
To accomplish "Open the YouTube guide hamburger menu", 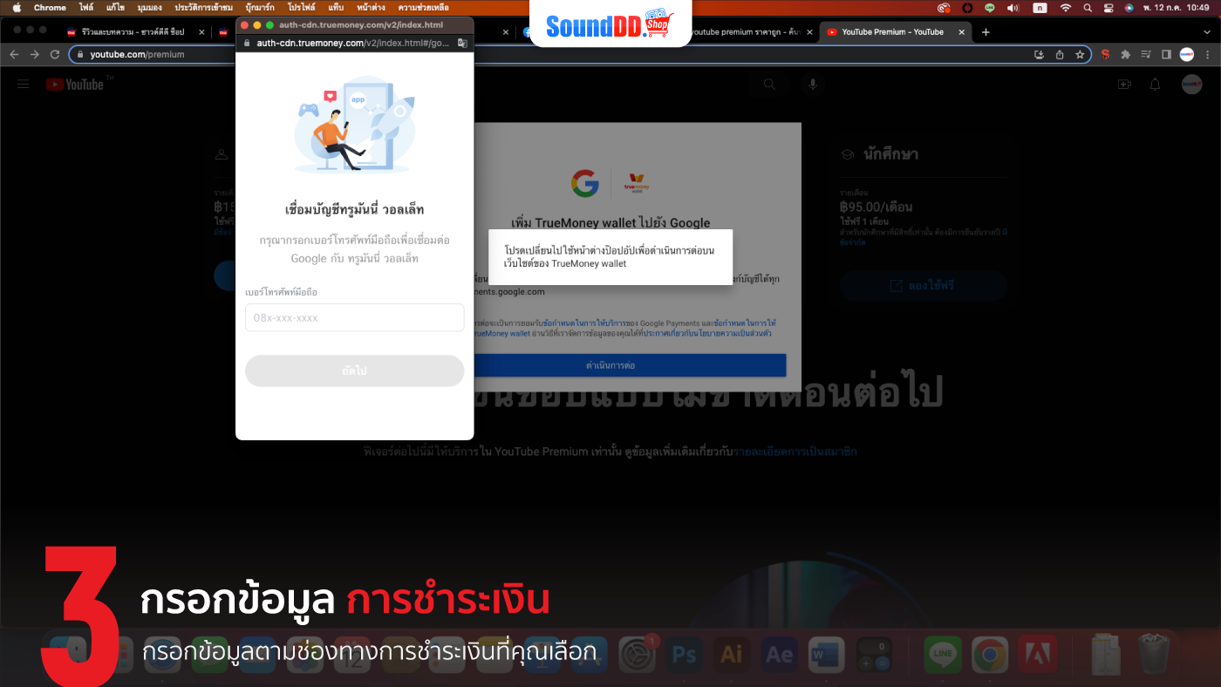I will (x=24, y=85).
